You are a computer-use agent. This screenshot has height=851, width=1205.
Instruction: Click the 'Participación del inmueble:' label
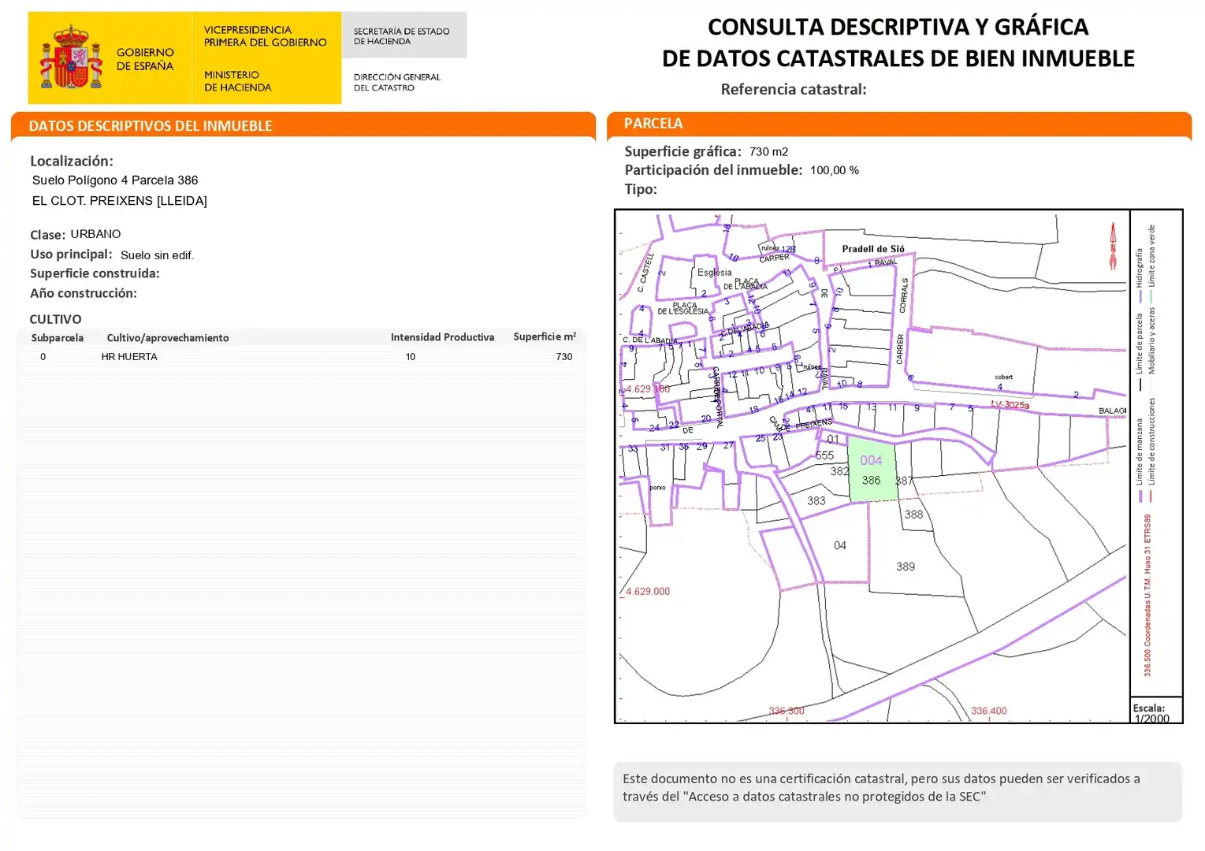[x=713, y=170]
